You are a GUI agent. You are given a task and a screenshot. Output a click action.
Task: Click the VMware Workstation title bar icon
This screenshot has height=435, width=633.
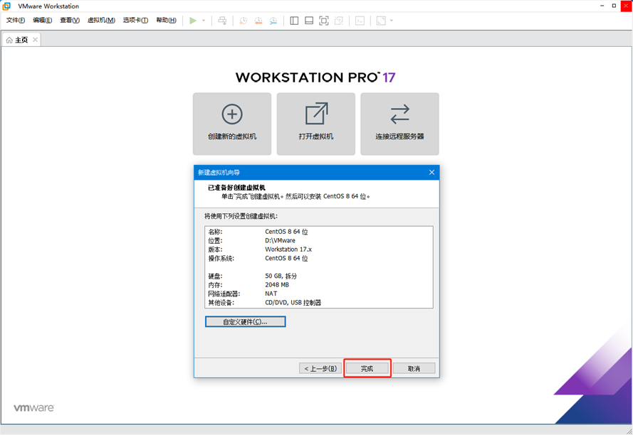[6, 6]
